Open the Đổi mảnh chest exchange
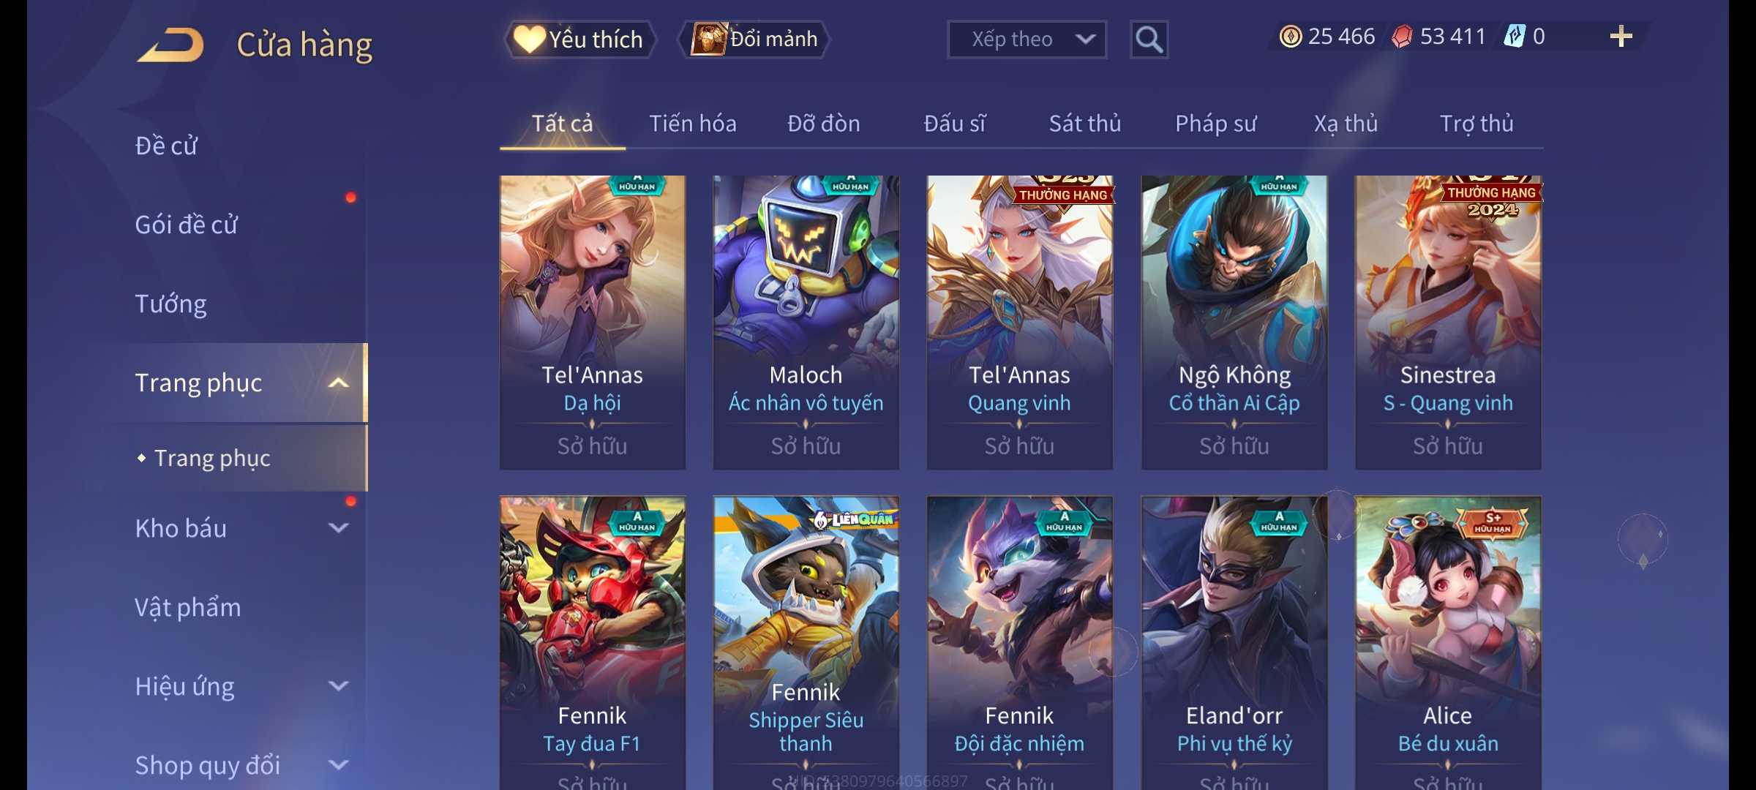Viewport: 1756px width, 790px height. tap(754, 39)
